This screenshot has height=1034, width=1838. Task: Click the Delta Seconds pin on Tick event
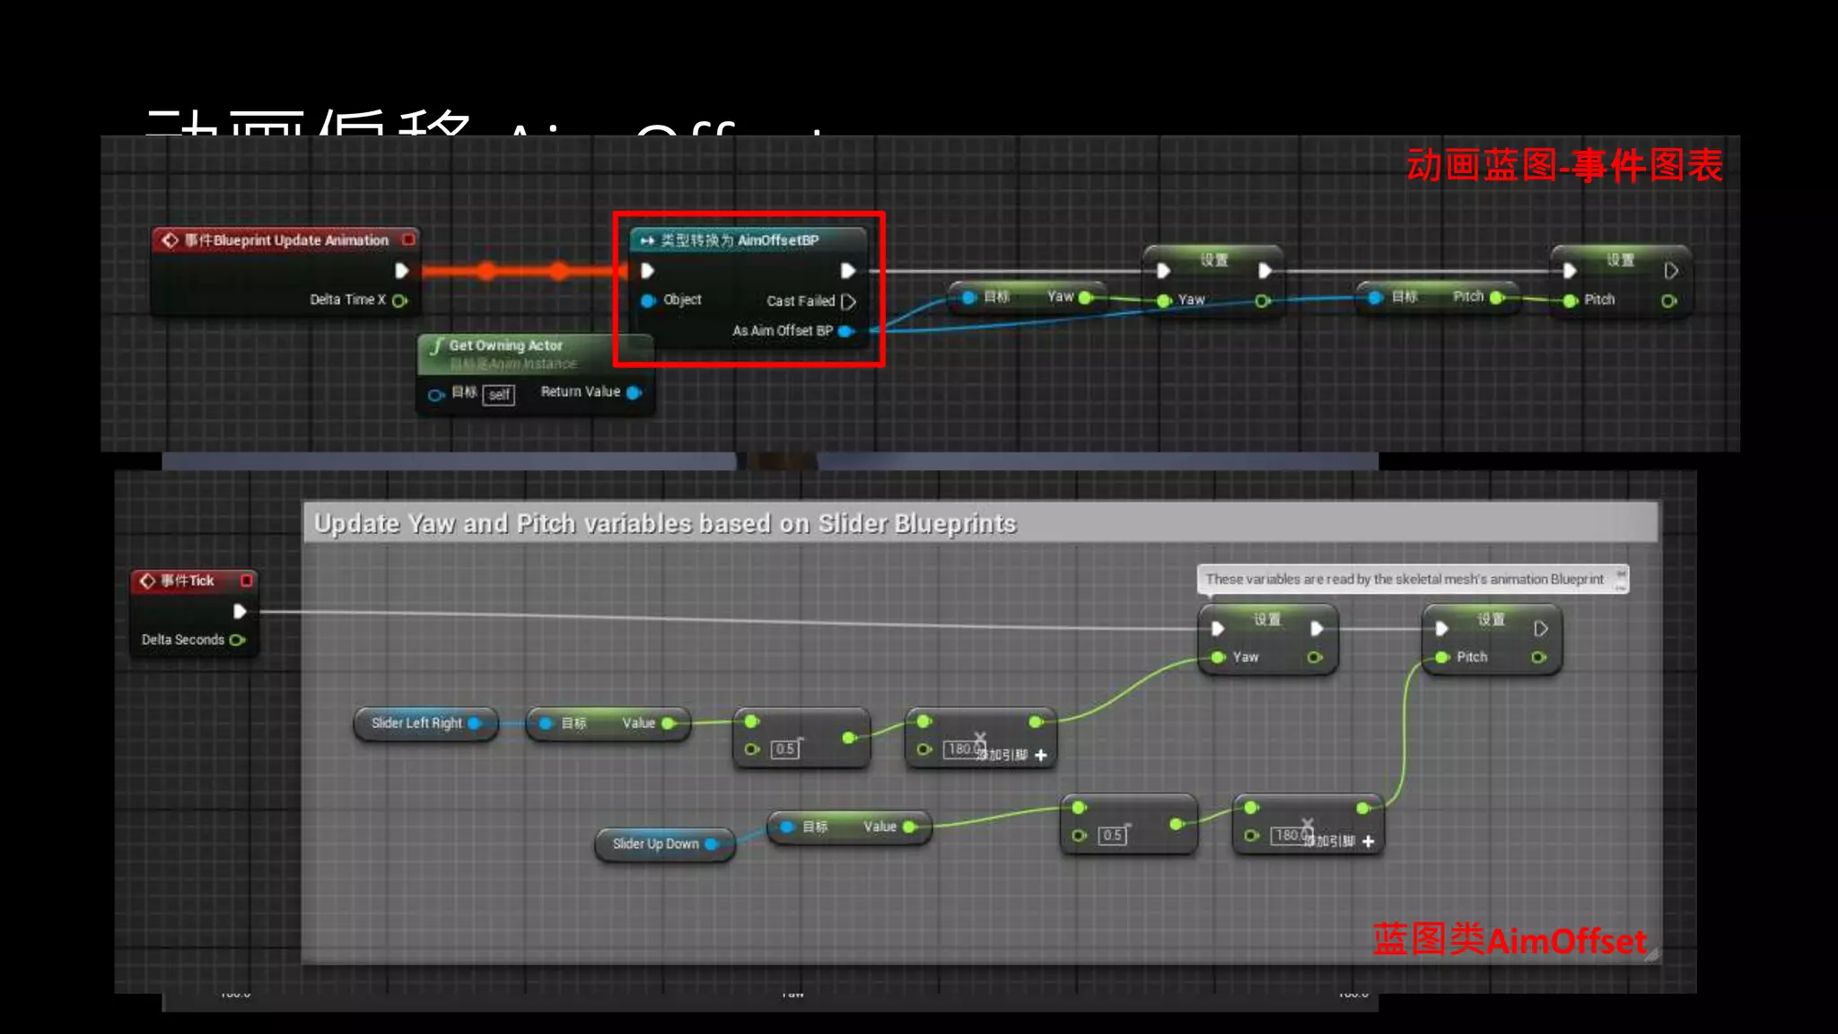tap(237, 640)
